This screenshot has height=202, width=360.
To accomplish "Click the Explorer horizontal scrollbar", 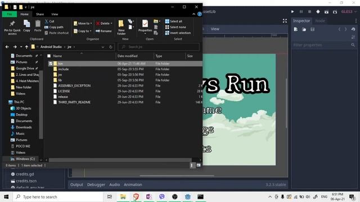I will coord(120,160).
